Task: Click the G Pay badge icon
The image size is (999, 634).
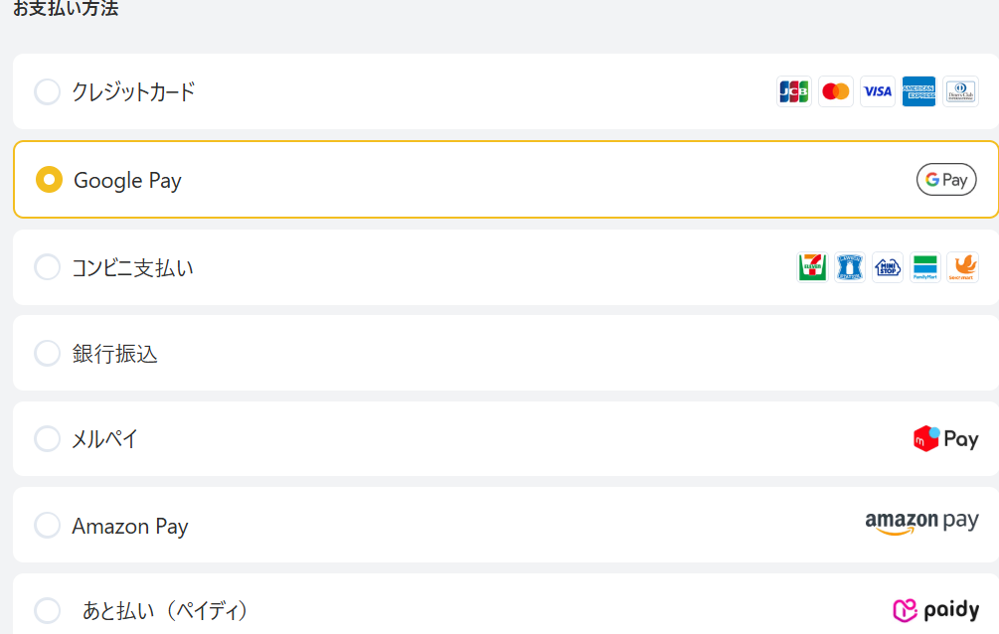Action: point(946,180)
